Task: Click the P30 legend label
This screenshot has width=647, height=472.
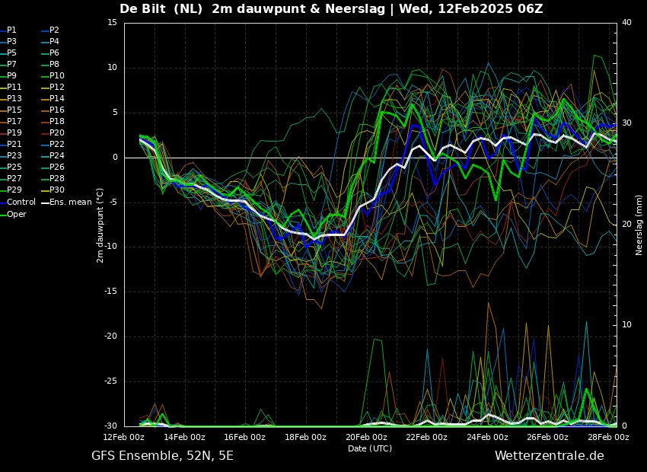Action: (x=57, y=190)
